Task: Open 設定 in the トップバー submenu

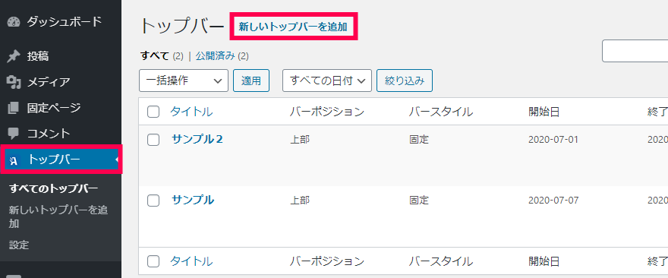Action: click(x=19, y=245)
